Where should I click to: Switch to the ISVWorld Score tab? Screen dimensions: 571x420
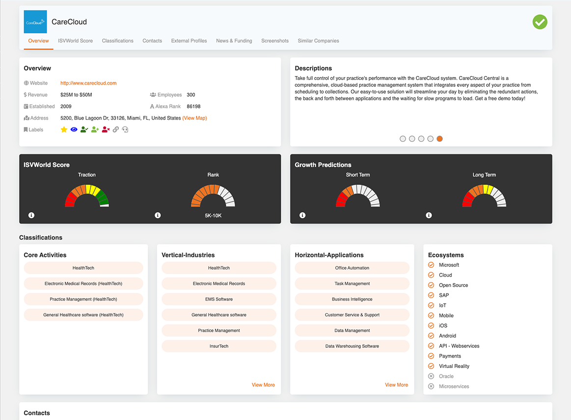click(75, 41)
